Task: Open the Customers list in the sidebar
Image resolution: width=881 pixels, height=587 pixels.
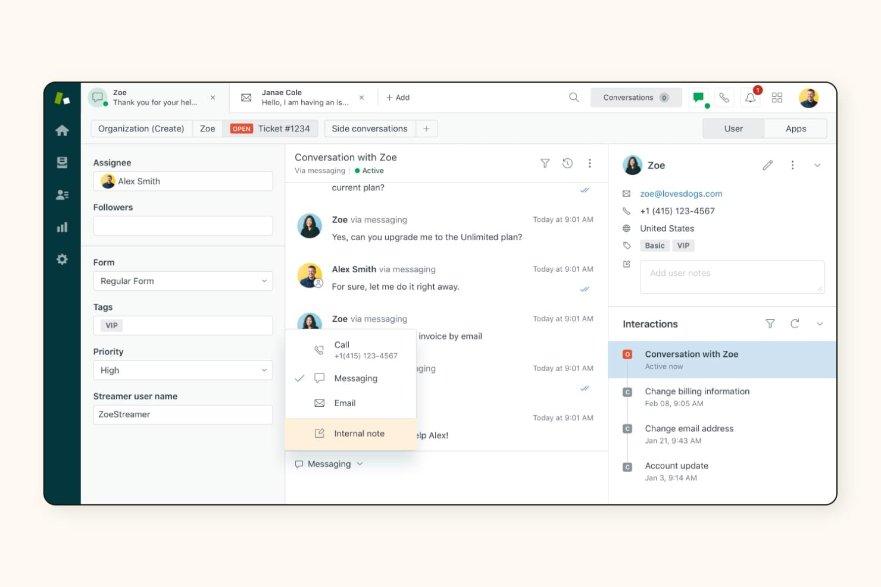Action: coord(62,194)
